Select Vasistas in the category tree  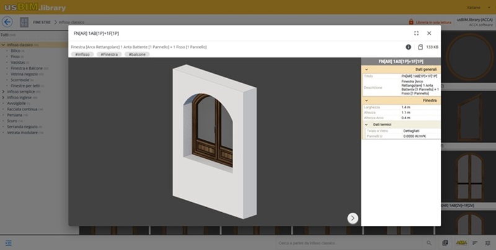click(x=18, y=62)
